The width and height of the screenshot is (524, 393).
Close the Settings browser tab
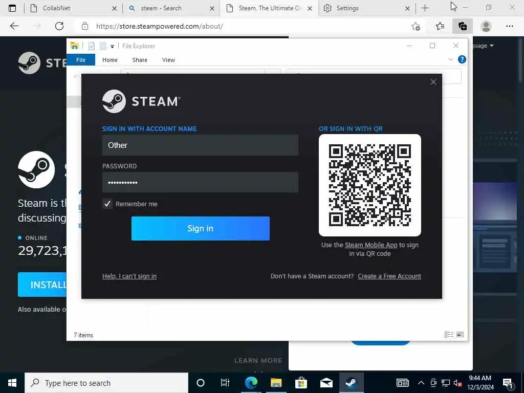(x=407, y=8)
